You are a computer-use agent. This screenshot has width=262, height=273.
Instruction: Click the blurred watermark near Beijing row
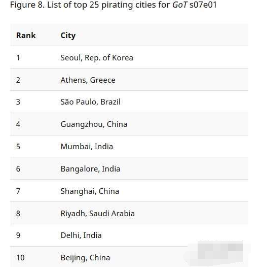click(217, 253)
